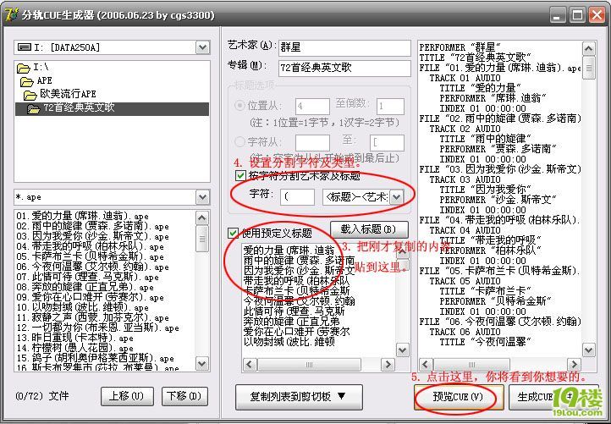Viewport: 611px width, 424px height.
Task: Click the 至倒数 value field
Action: pyautogui.click(x=390, y=107)
